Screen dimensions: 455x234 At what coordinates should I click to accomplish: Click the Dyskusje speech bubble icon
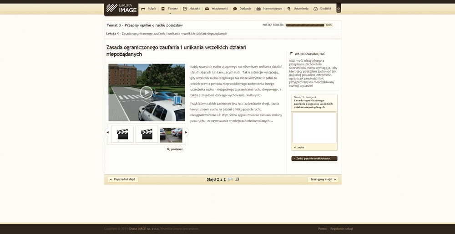[235, 9]
